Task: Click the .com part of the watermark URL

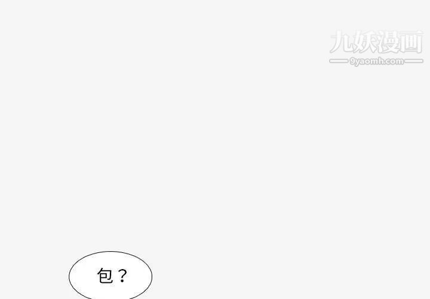Action: click(394, 62)
